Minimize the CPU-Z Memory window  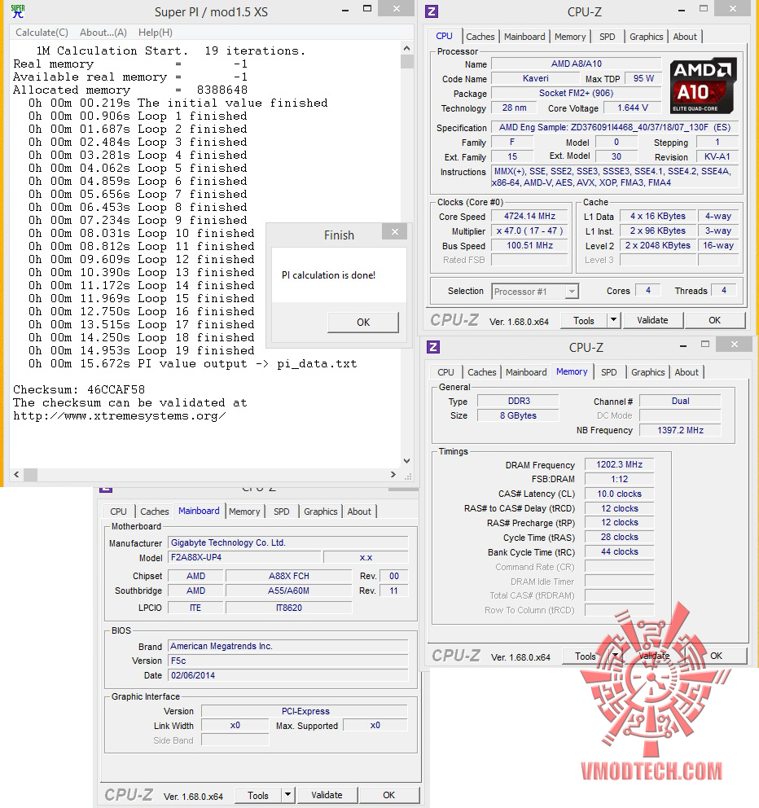[x=683, y=346]
